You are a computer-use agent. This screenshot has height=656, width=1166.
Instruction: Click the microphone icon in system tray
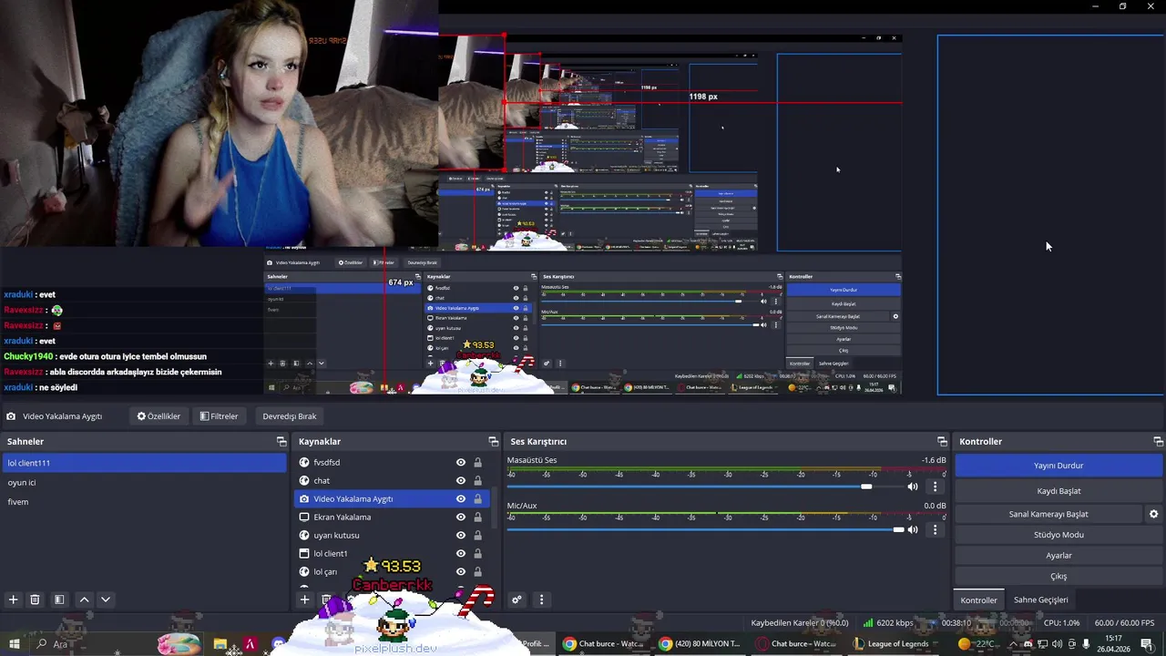coord(1086,644)
